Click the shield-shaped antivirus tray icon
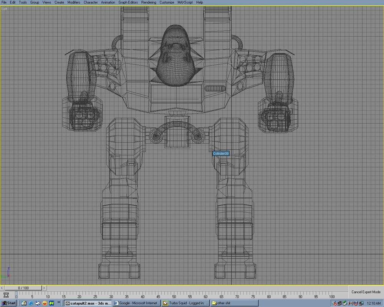 (356, 303)
